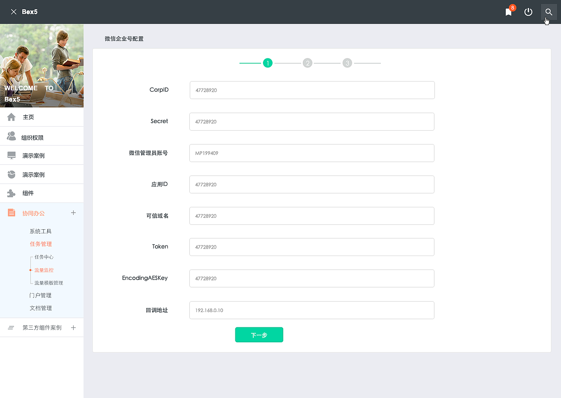Focus the Secret input field

[x=312, y=121]
